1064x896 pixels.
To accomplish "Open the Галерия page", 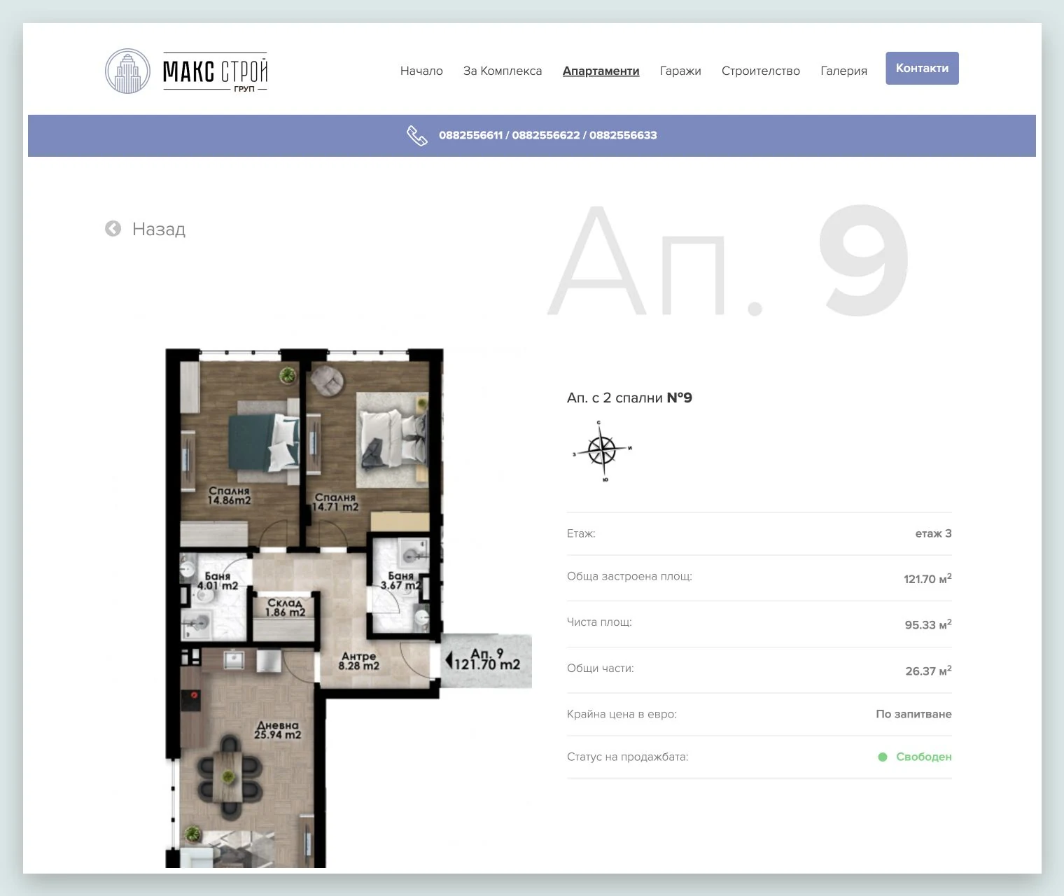I will [843, 71].
